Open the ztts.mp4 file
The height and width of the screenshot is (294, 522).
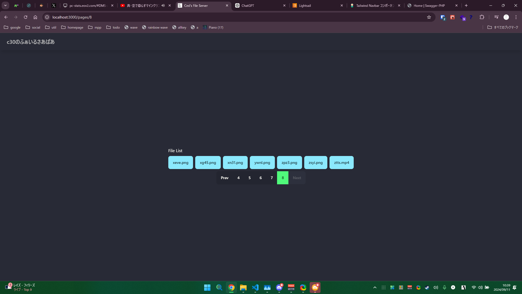[341, 163]
